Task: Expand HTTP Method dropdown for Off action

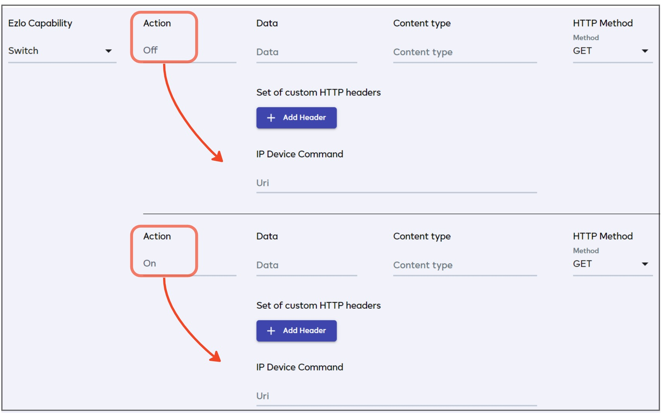Action: pyautogui.click(x=645, y=51)
